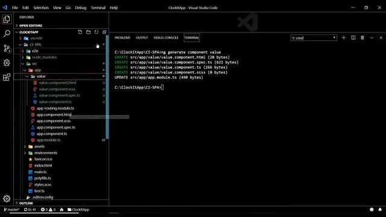Expand the Open Editors section
Image resolution: width=386 pixels, height=217 pixels.
pos(61,25)
